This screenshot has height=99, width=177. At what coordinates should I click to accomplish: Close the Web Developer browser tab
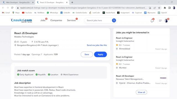tap(33, 2)
